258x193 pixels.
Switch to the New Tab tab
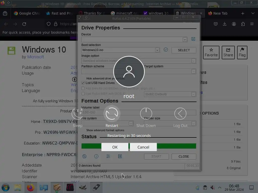tap(220, 13)
